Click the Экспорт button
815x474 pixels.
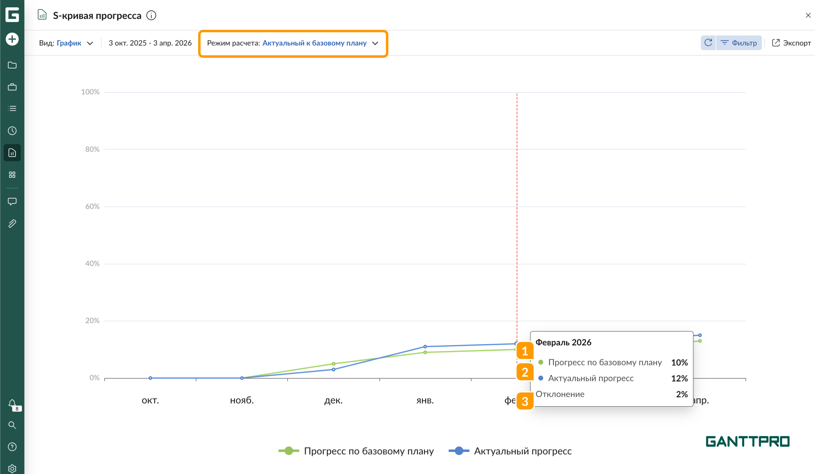[791, 43]
